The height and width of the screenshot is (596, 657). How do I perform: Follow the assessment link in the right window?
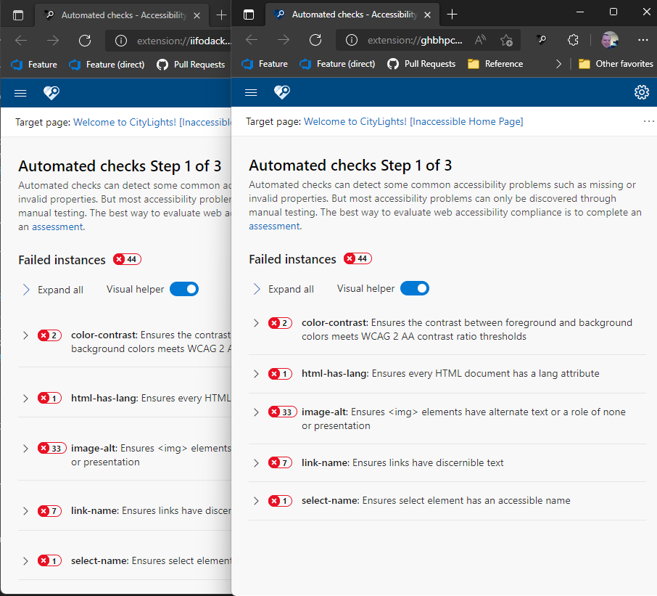tap(274, 226)
